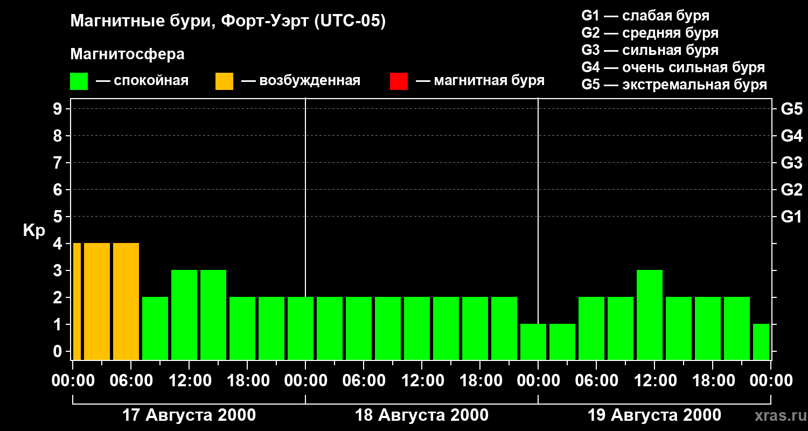Viewport: 808px width, 431px height.
Task: Click 'G5 — экстремальная буря' legend line
Action: (x=674, y=85)
